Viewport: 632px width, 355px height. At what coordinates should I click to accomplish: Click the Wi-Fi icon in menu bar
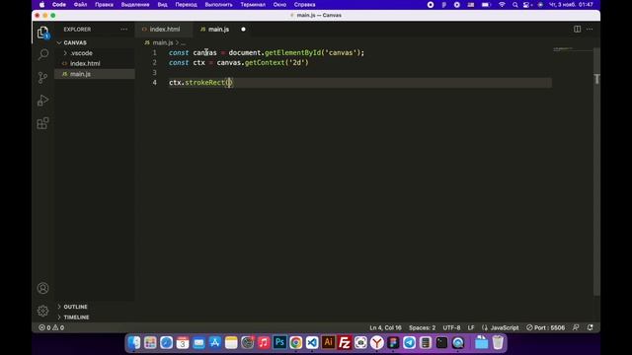pyautogui.click(x=502, y=5)
